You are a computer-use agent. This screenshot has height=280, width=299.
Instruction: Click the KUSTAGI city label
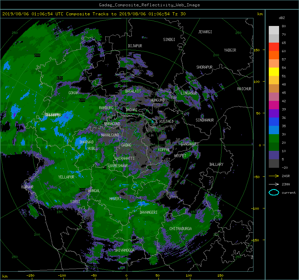[x=166, y=122]
